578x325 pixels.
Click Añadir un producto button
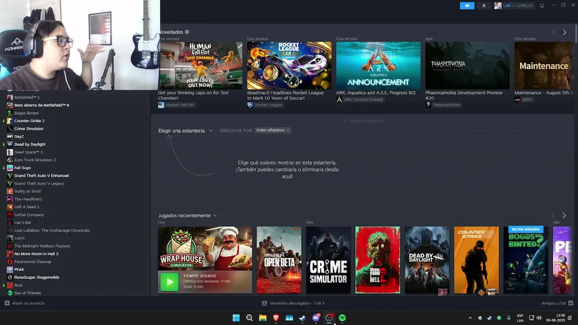tap(25, 303)
